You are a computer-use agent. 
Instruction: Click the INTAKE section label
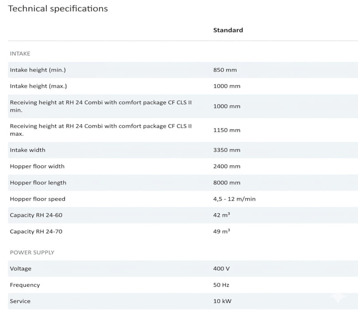tap(20, 54)
